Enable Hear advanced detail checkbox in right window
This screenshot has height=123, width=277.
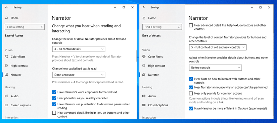coord(191,25)
